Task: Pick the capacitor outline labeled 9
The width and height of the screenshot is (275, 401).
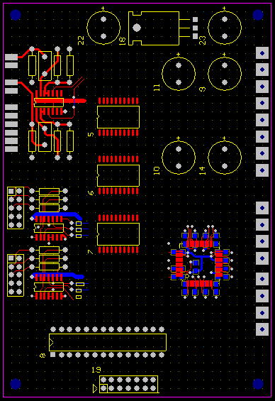Action: (225, 74)
